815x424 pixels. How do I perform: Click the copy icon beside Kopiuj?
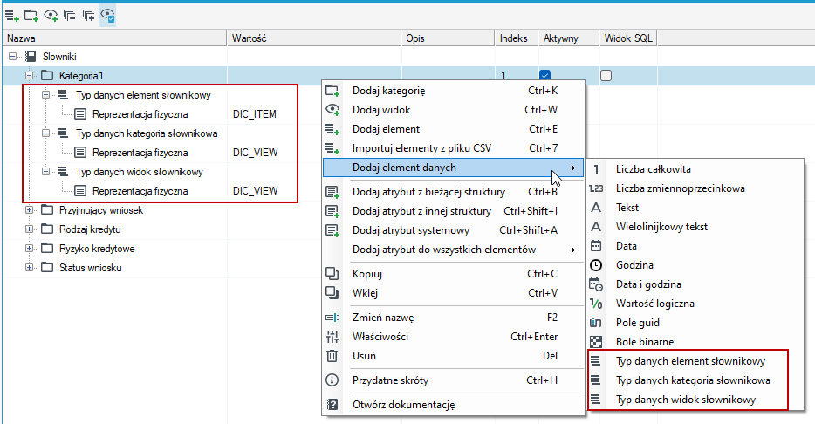[332, 274]
